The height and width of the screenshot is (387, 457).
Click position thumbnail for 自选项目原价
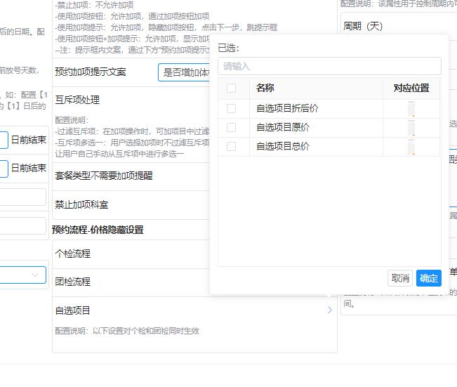pos(411,128)
